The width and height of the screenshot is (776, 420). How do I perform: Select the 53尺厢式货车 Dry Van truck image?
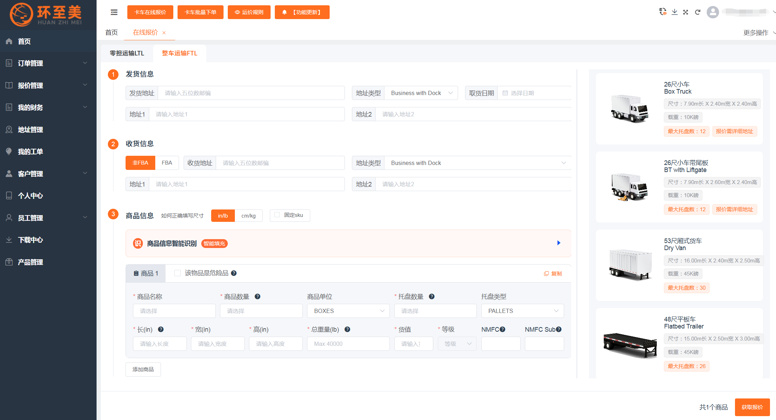pyautogui.click(x=630, y=265)
